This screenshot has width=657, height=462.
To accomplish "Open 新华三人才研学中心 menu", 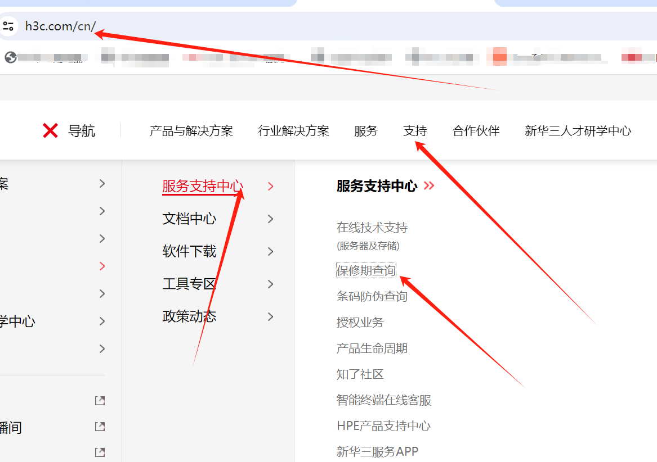I will pyautogui.click(x=578, y=131).
